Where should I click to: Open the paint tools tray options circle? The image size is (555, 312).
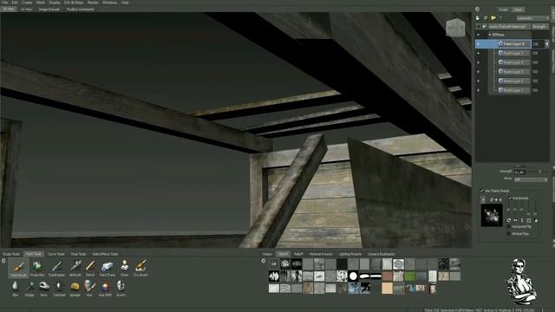pyautogui.click(x=3, y=261)
